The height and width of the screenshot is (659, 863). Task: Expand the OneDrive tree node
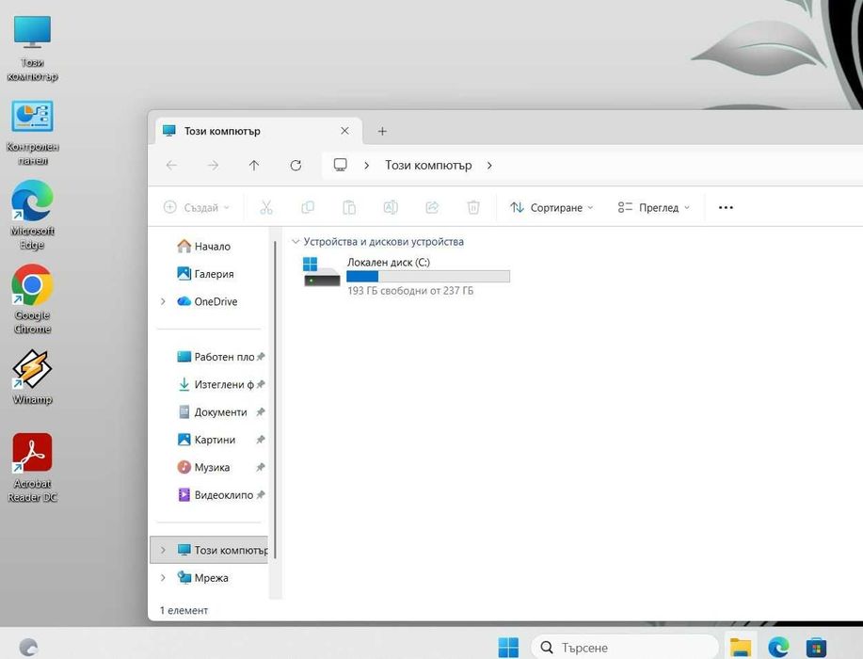163,301
